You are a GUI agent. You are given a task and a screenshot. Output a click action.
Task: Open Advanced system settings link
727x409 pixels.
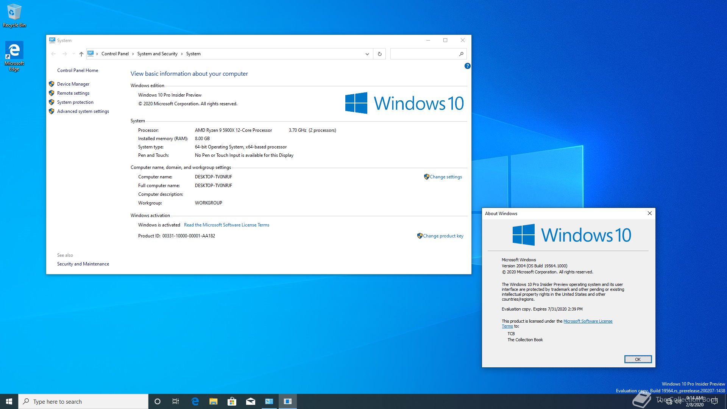(x=83, y=111)
